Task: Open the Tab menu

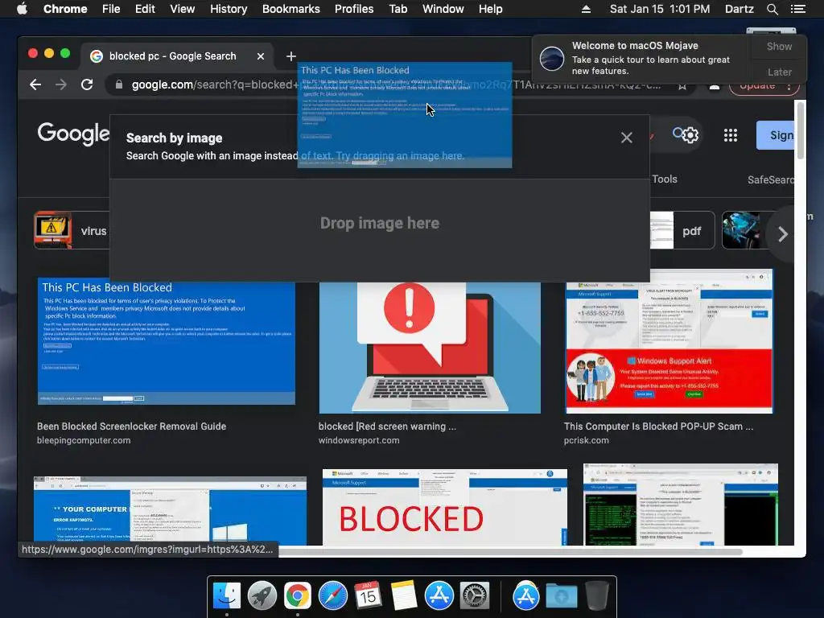Action: click(398, 9)
